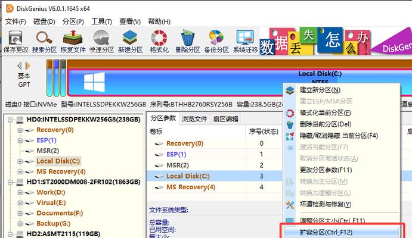The image size is (412, 238).
Task: Go to previous disk with left arrow
Action: (x=20, y=65)
